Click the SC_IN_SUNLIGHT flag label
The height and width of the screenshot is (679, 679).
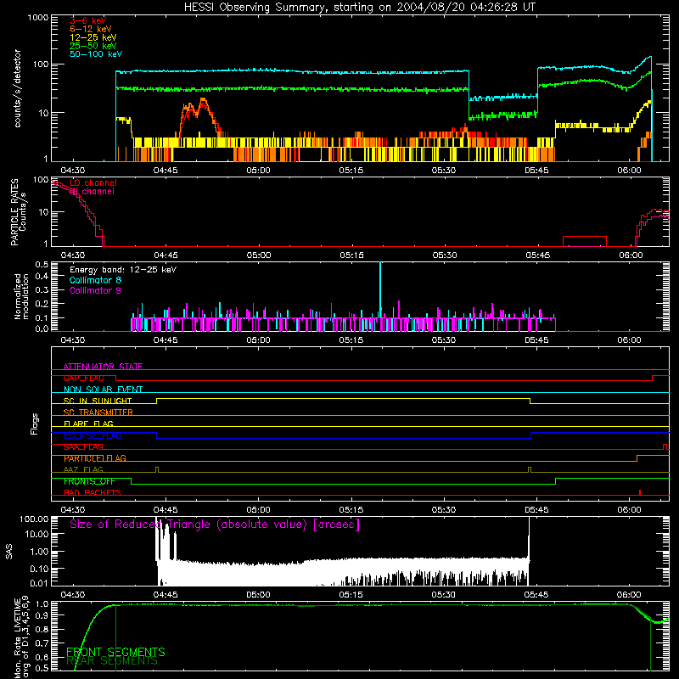[98, 401]
